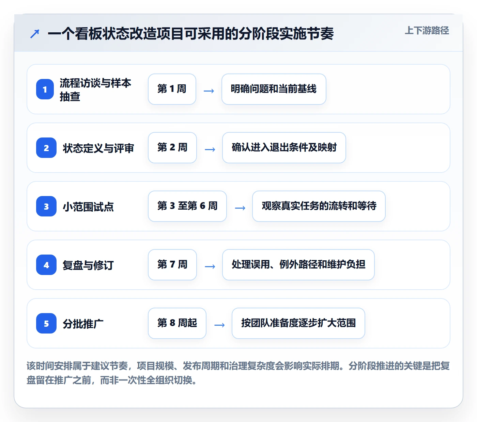Select the step 1 number badge
The image size is (477, 422).
coord(45,89)
